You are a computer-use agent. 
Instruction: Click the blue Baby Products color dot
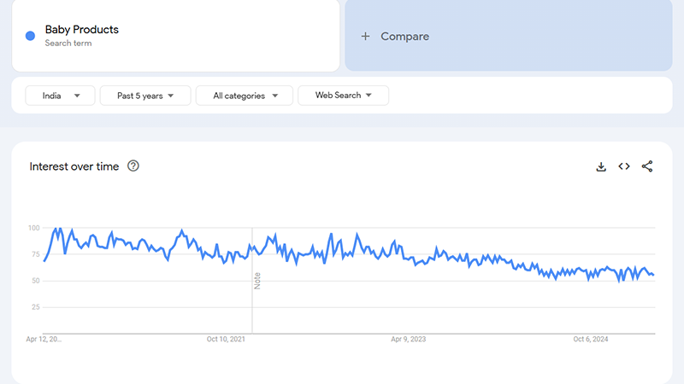[x=30, y=36]
